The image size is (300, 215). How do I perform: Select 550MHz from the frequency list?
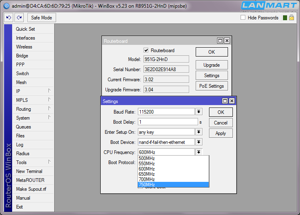(173, 164)
